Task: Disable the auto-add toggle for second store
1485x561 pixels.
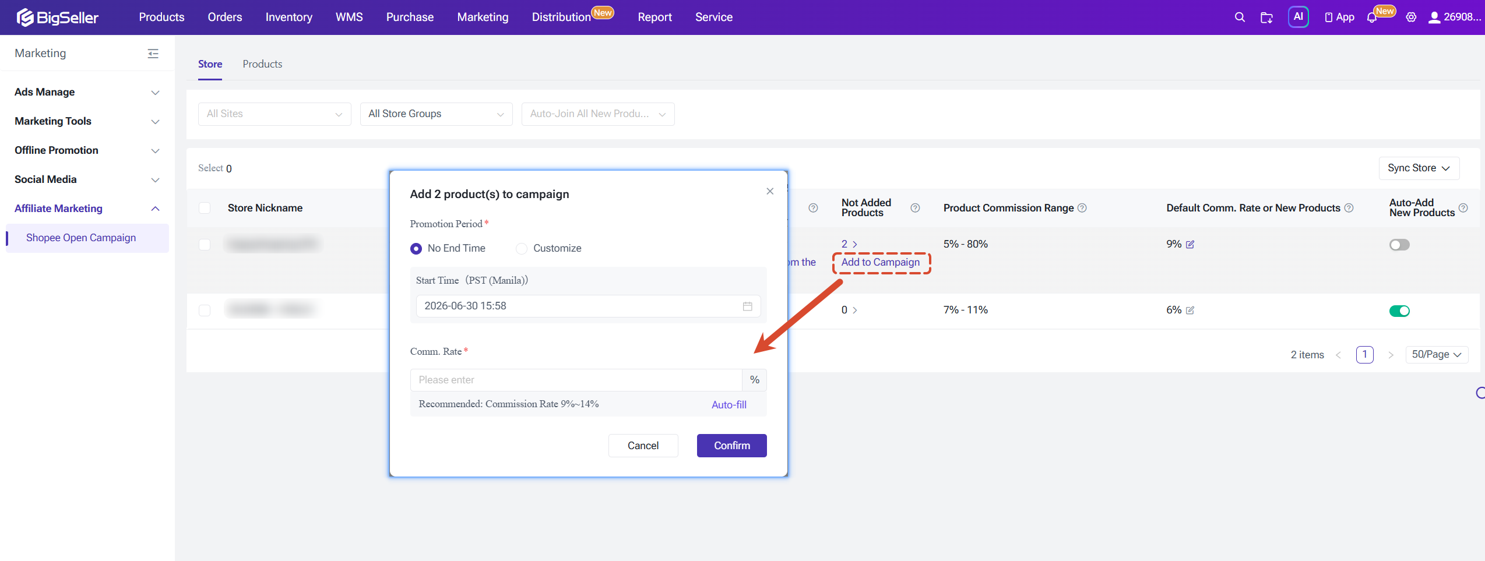Action: pyautogui.click(x=1399, y=311)
